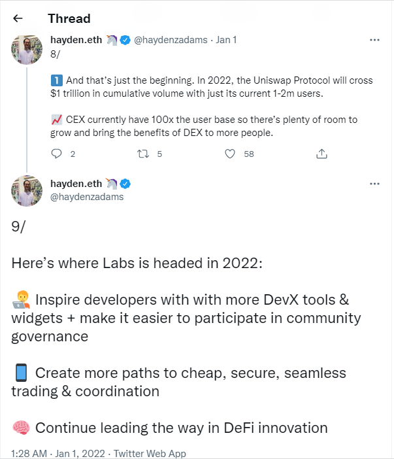Open the Jan 1 timestamp link
394x459 pixels.
(x=225, y=40)
